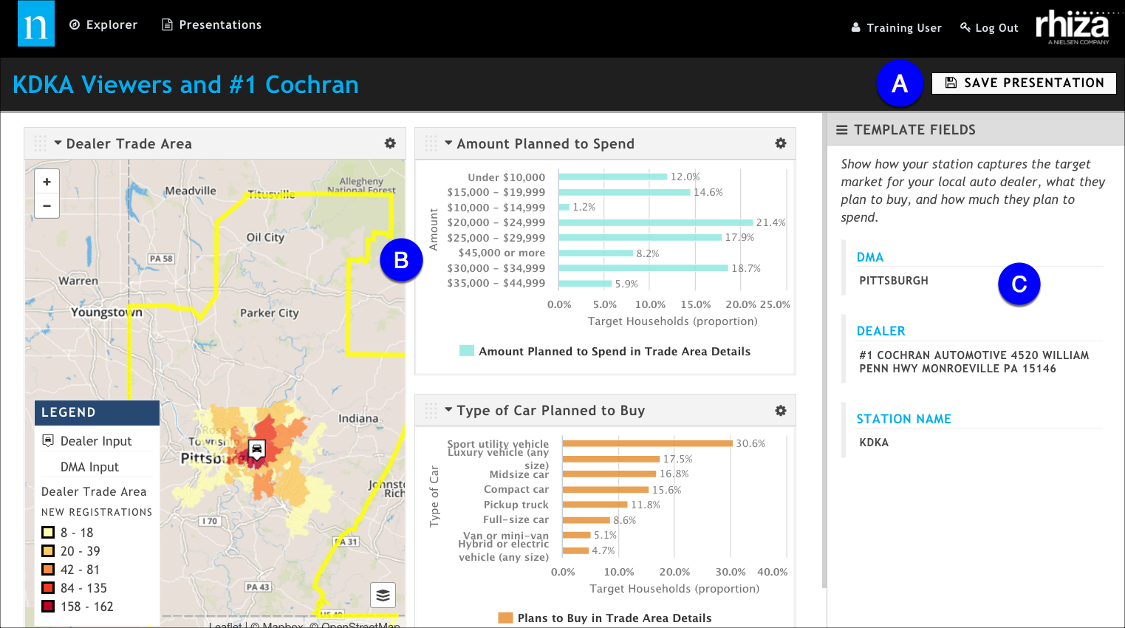The width and height of the screenshot is (1125, 628).
Task: Open the Explorer menu item
Action: [x=103, y=24]
